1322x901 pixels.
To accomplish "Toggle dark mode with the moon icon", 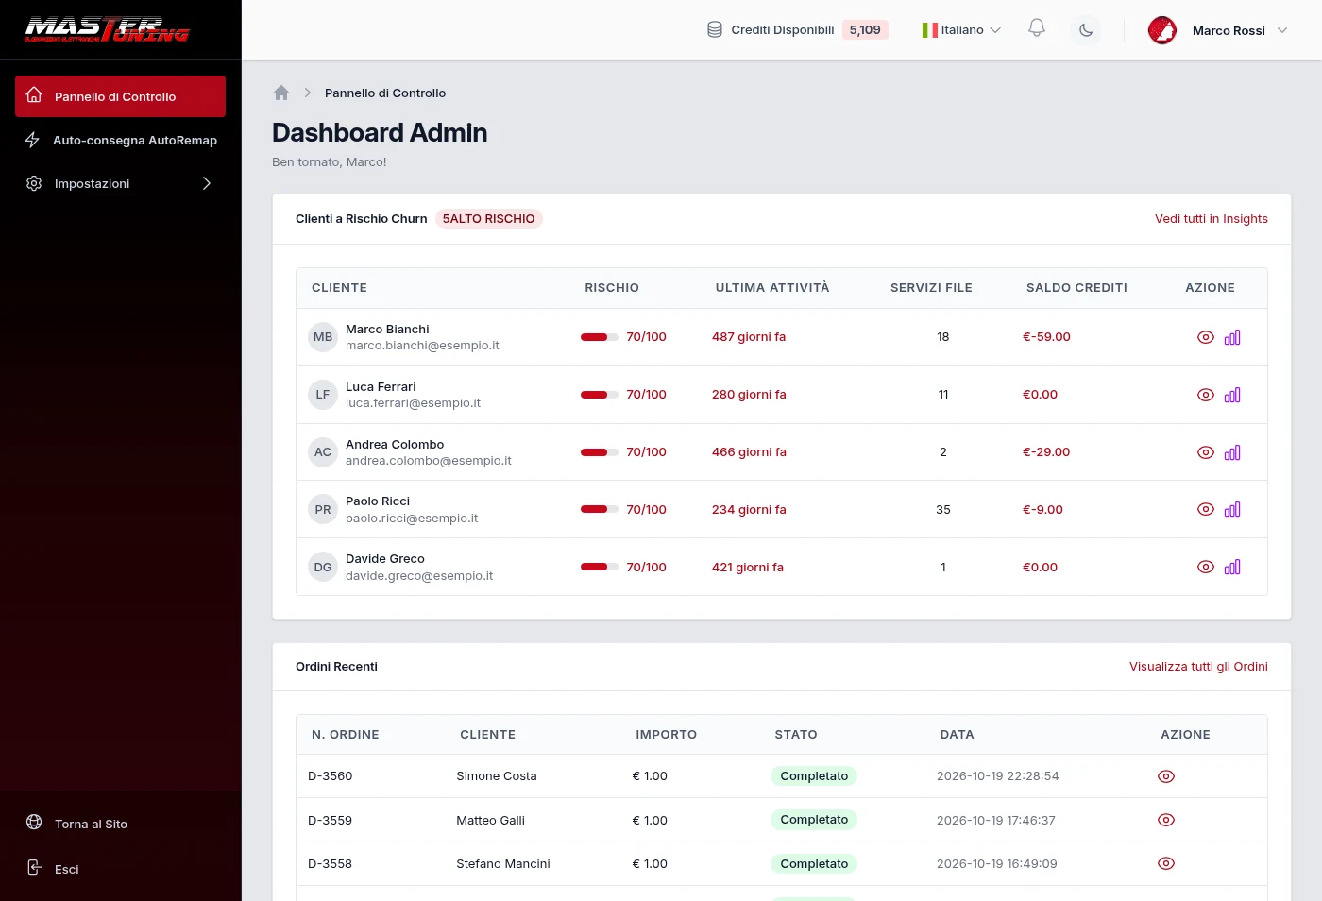I will 1086,30.
